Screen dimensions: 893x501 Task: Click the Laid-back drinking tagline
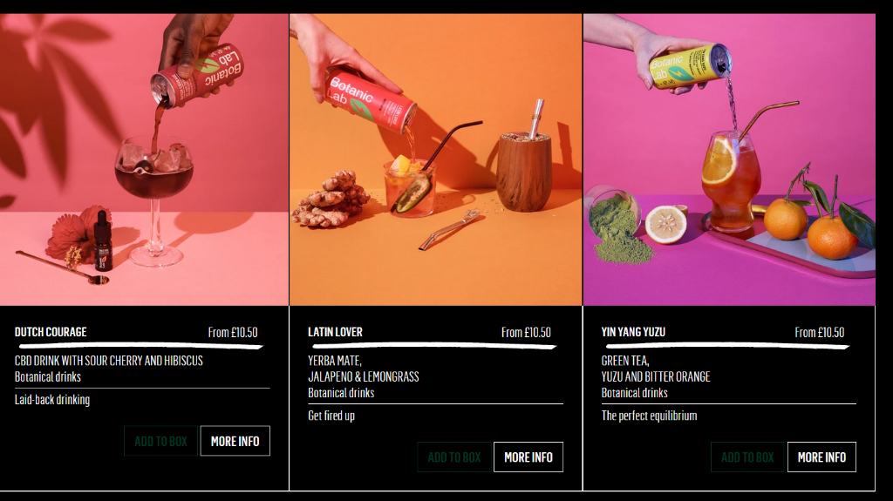tap(52, 400)
